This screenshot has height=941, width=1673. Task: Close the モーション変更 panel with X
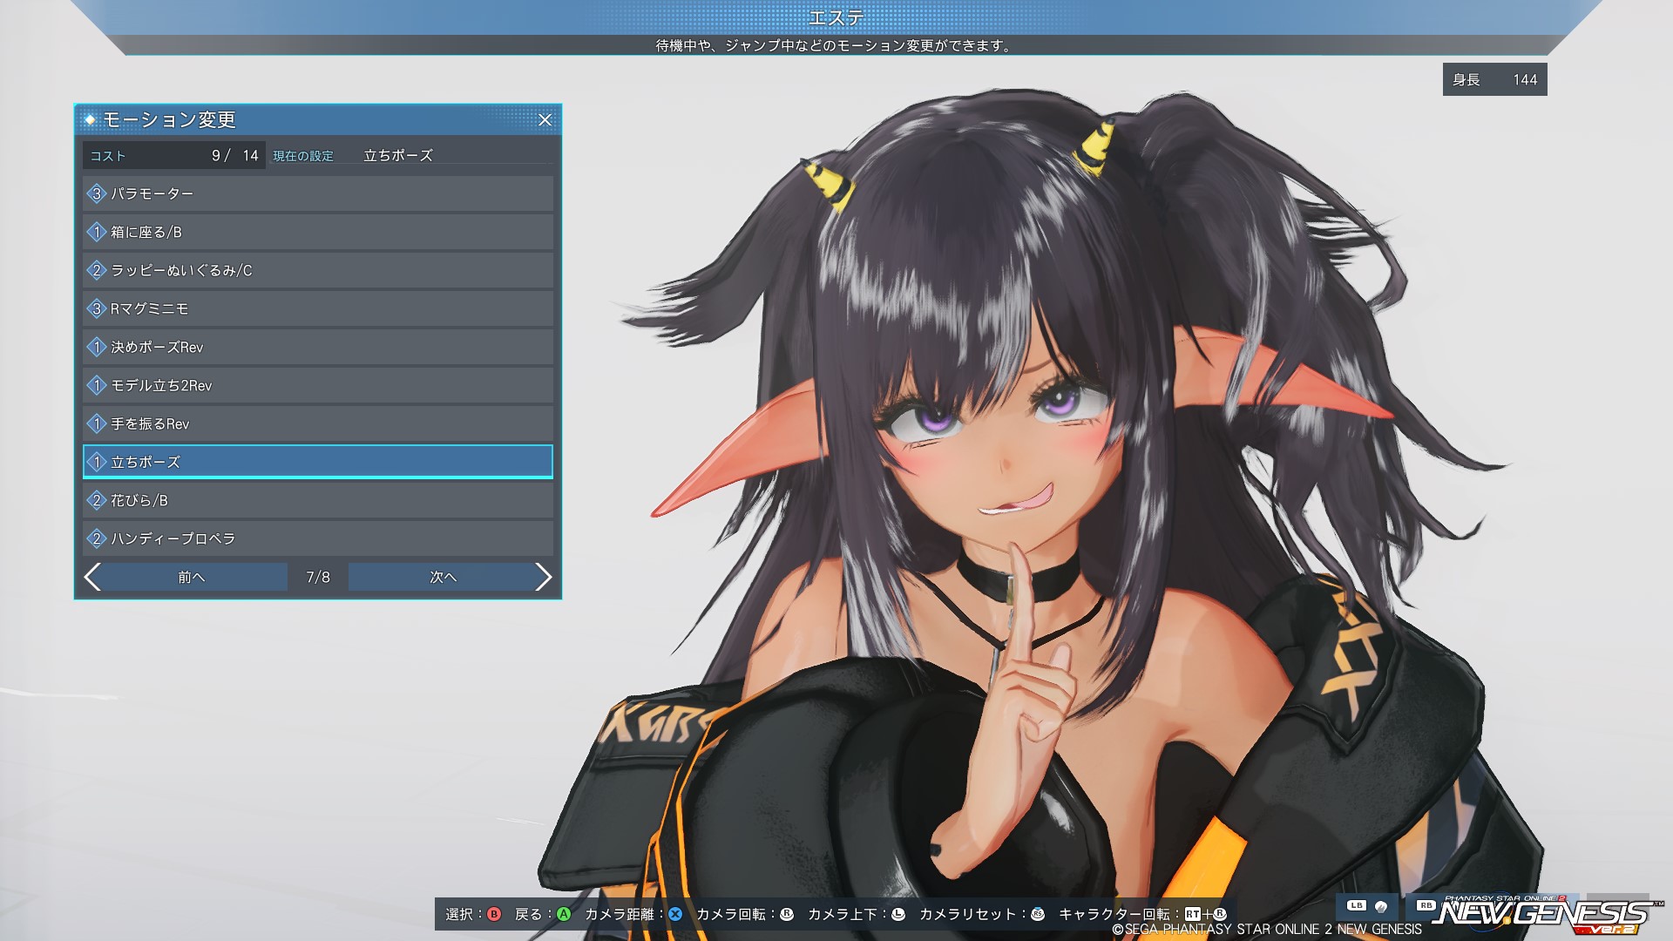tap(545, 120)
